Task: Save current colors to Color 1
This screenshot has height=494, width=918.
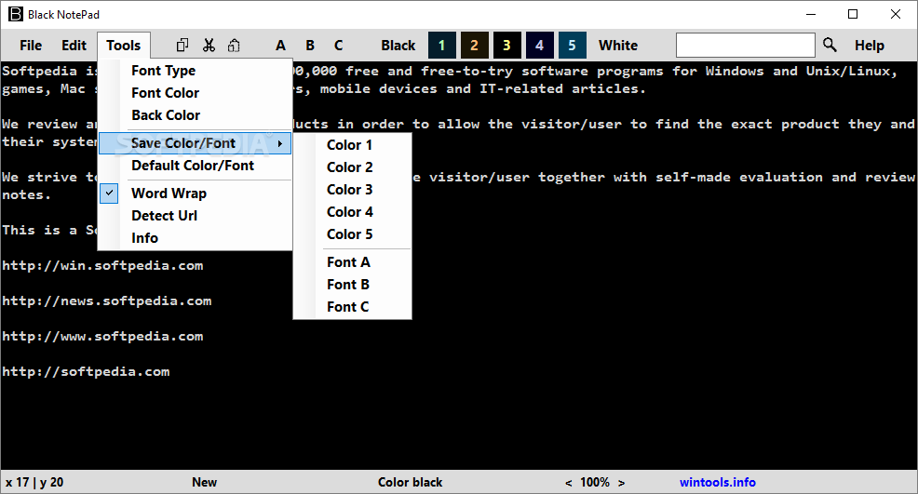Action: coord(353,145)
